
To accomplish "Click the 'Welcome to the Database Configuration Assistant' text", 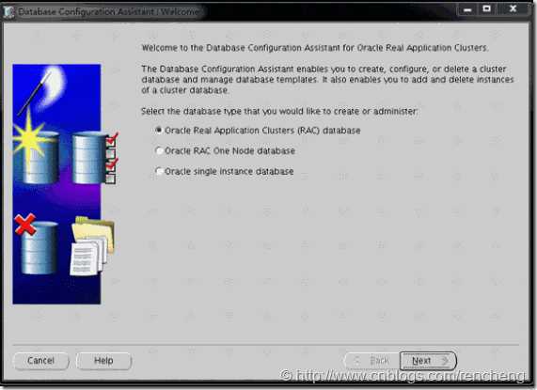I will [315, 48].
